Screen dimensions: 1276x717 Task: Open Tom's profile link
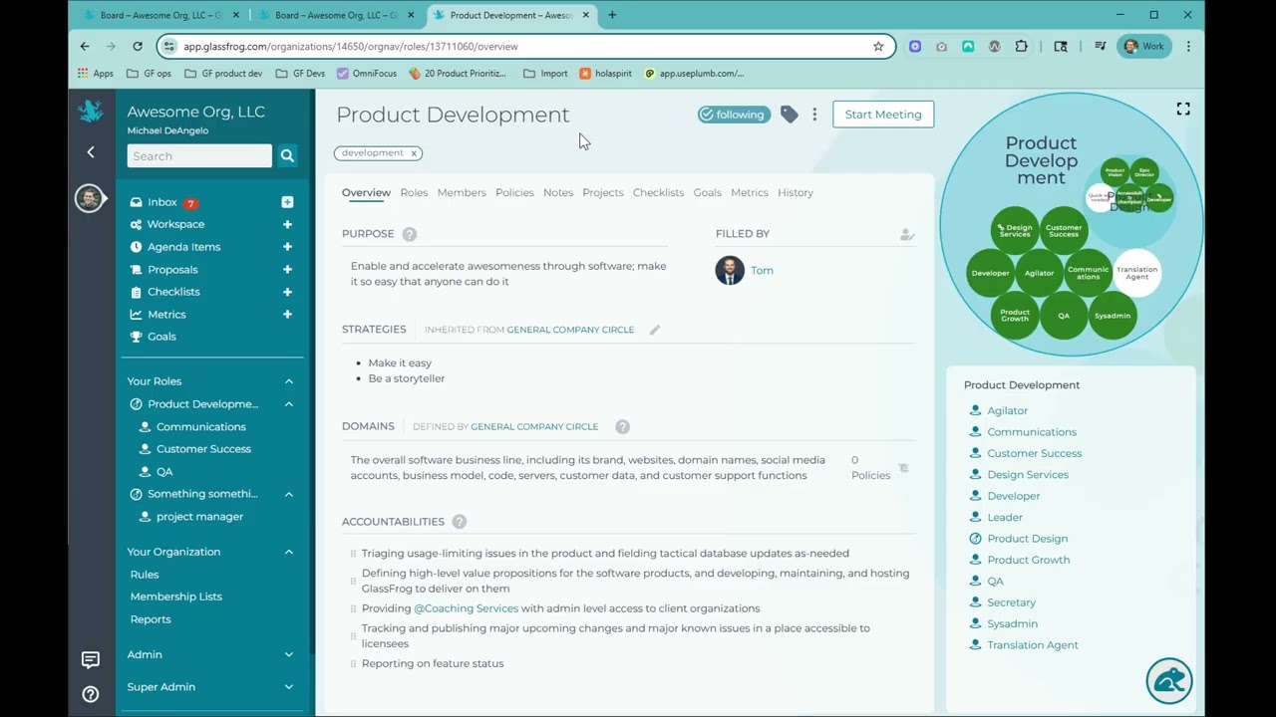point(762,271)
